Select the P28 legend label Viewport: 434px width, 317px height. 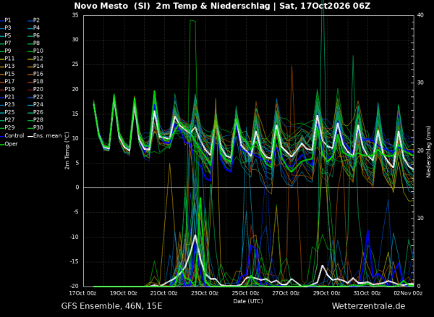35,120
